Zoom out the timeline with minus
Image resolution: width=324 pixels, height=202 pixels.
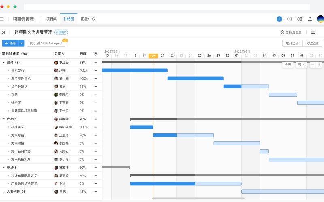click(x=313, y=65)
